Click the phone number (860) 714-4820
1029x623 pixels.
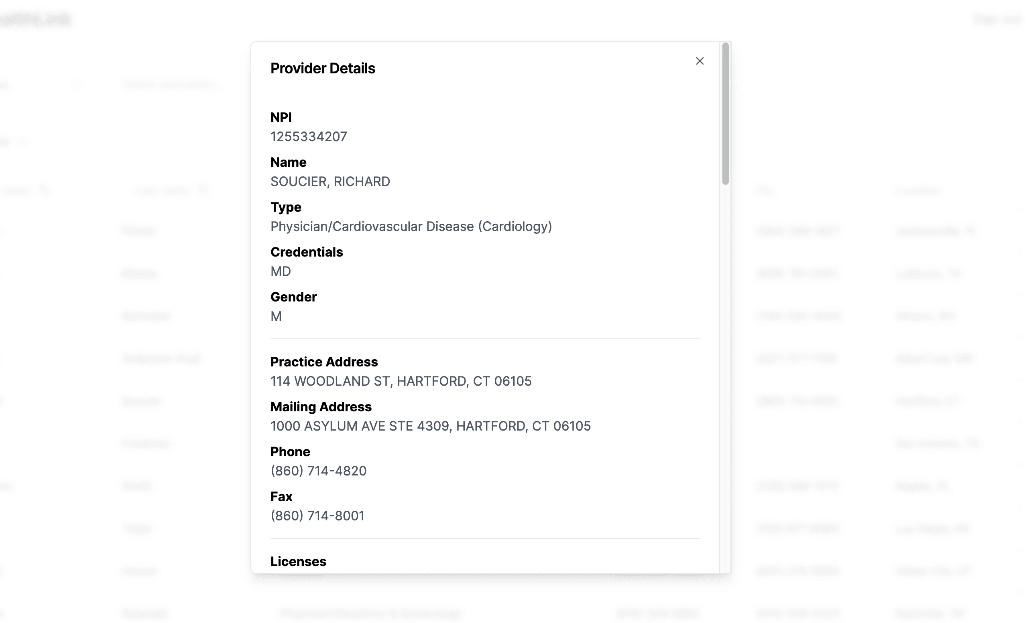click(x=318, y=471)
